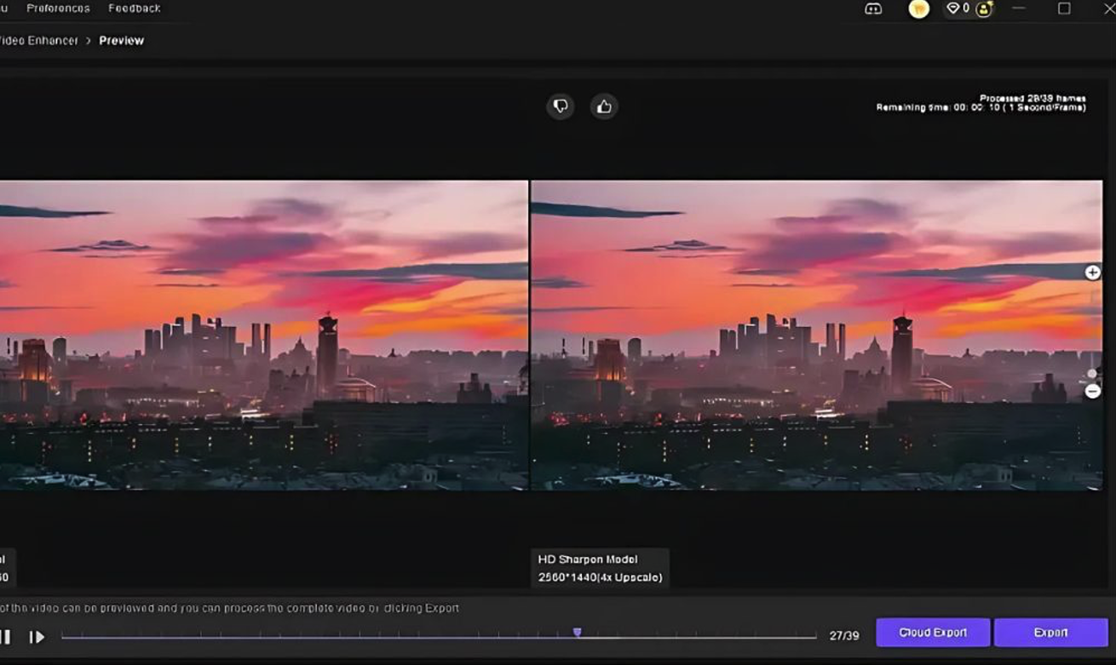Click the zoom slider handle
Screen dimensions: 1116x665
coord(1092,374)
